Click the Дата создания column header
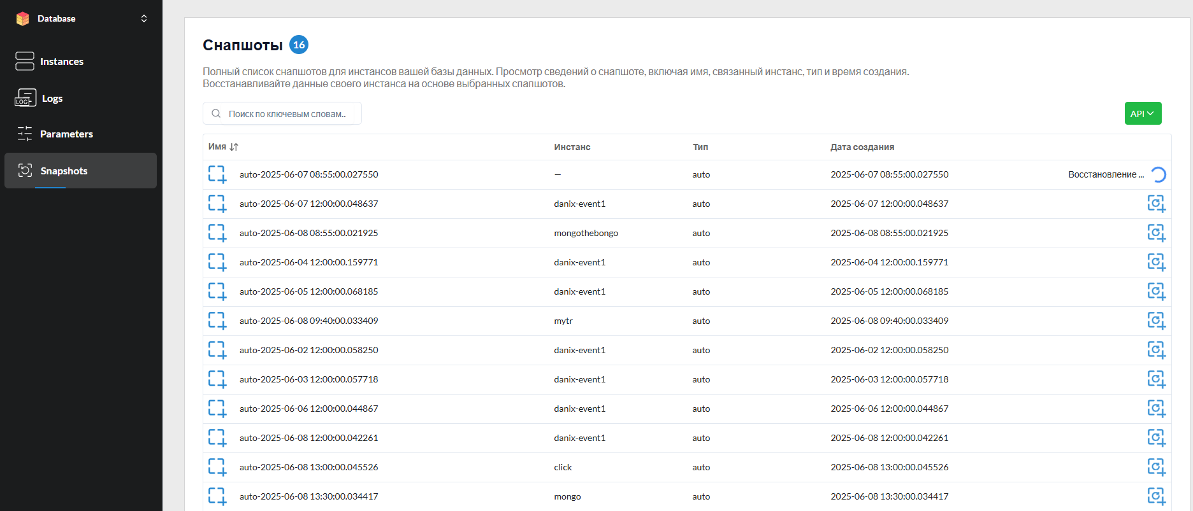The height and width of the screenshot is (511, 1193). [862, 147]
